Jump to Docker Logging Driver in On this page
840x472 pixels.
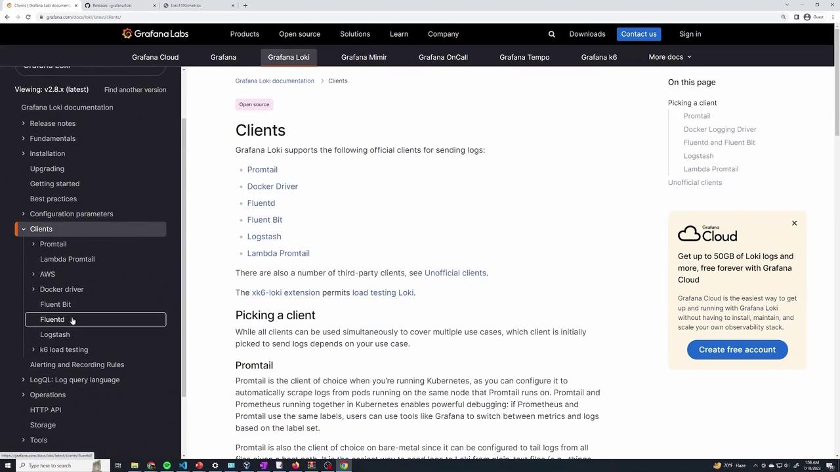click(x=720, y=129)
